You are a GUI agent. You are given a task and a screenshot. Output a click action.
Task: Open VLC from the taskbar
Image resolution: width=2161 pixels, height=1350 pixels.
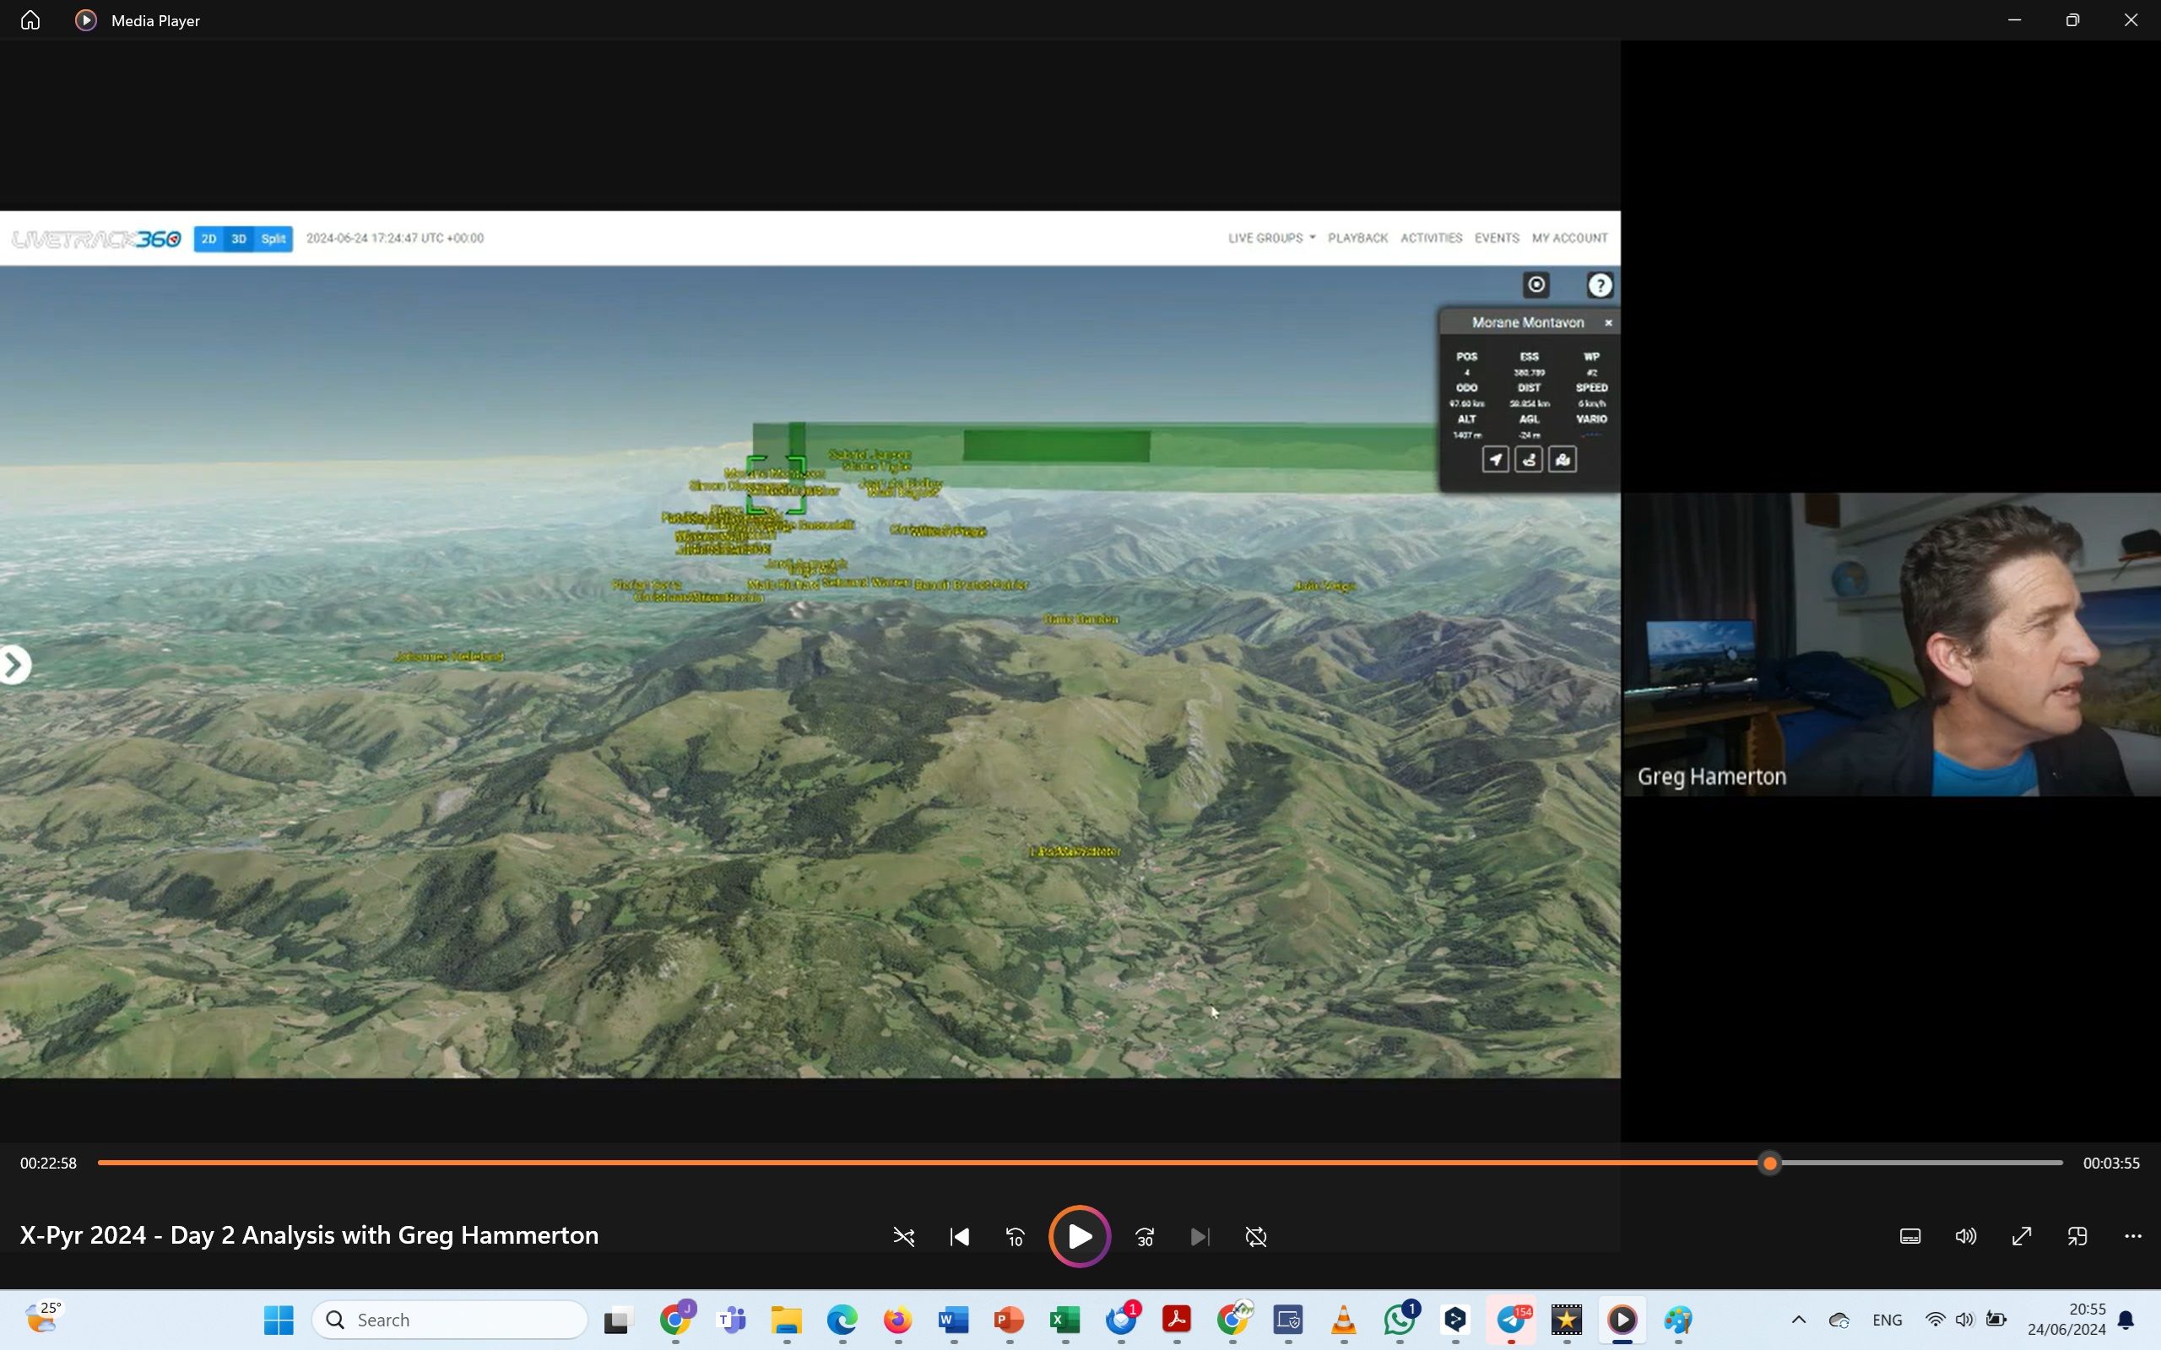point(1344,1320)
